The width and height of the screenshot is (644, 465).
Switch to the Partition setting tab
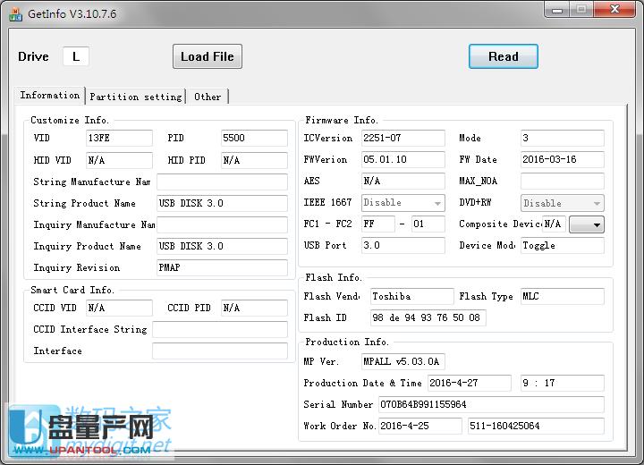point(136,97)
